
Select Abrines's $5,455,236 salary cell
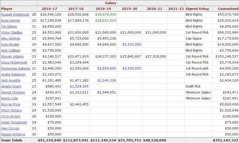(106, 39)
